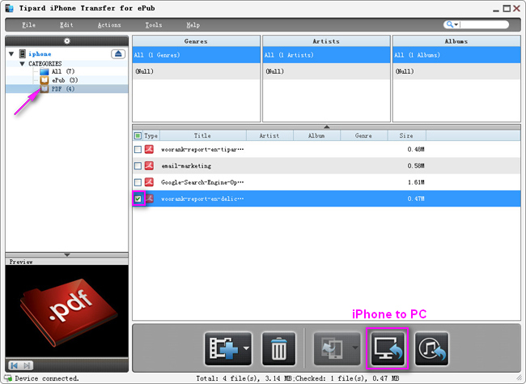Select (Null) under Artists
The image size is (526, 384).
(326, 71)
